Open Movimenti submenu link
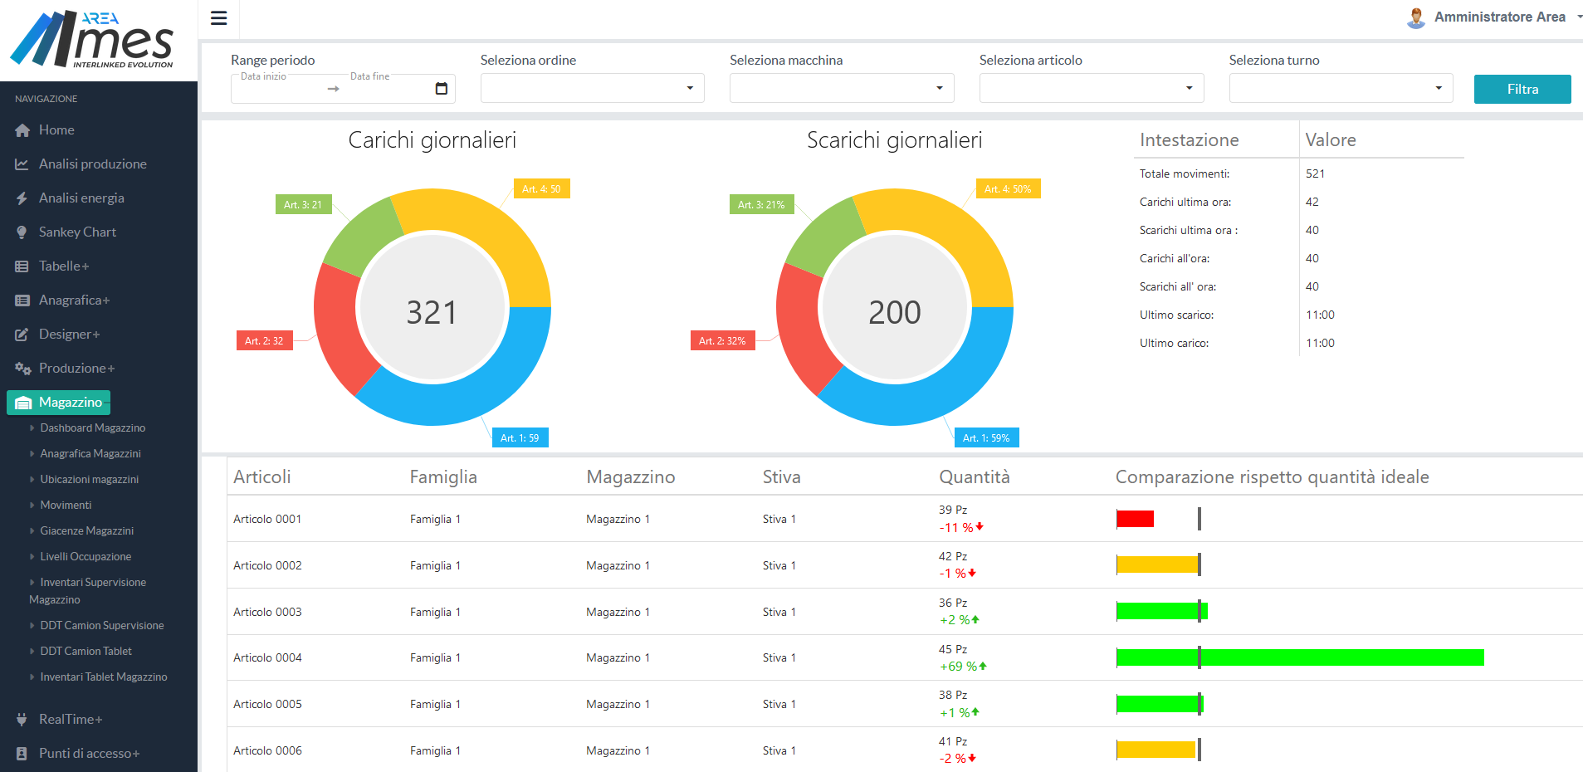Viewport: 1583px width, 772px height. (x=66, y=506)
